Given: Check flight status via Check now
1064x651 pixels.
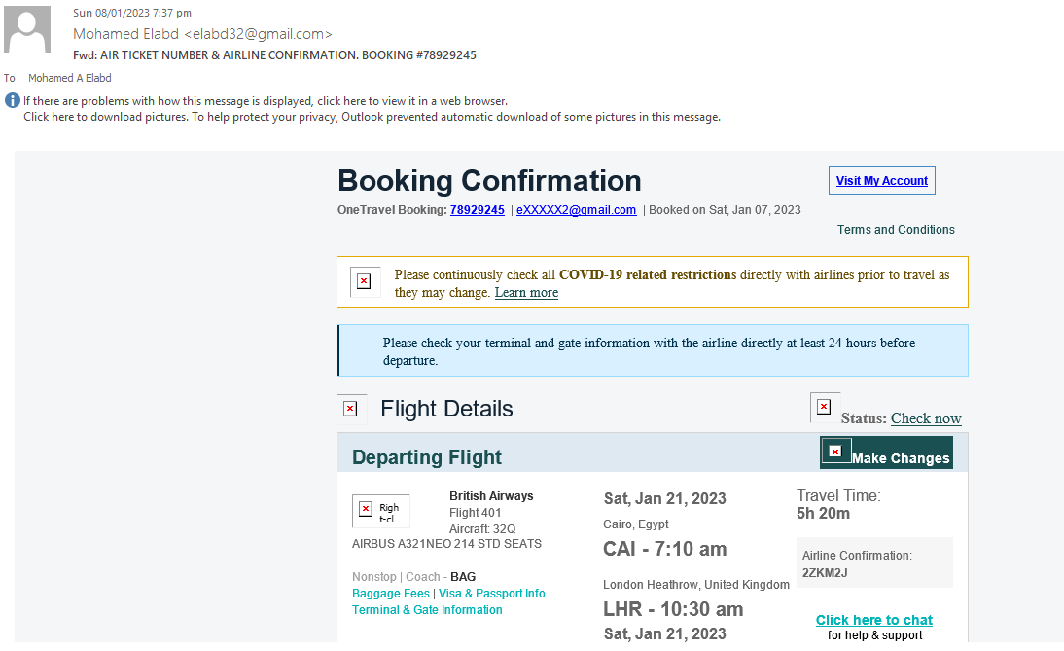Looking at the screenshot, I should [925, 417].
